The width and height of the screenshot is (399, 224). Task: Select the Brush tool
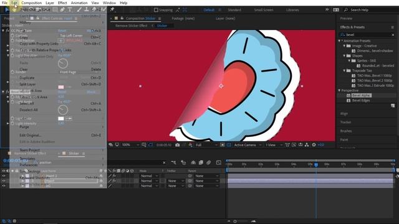click(x=79, y=10)
